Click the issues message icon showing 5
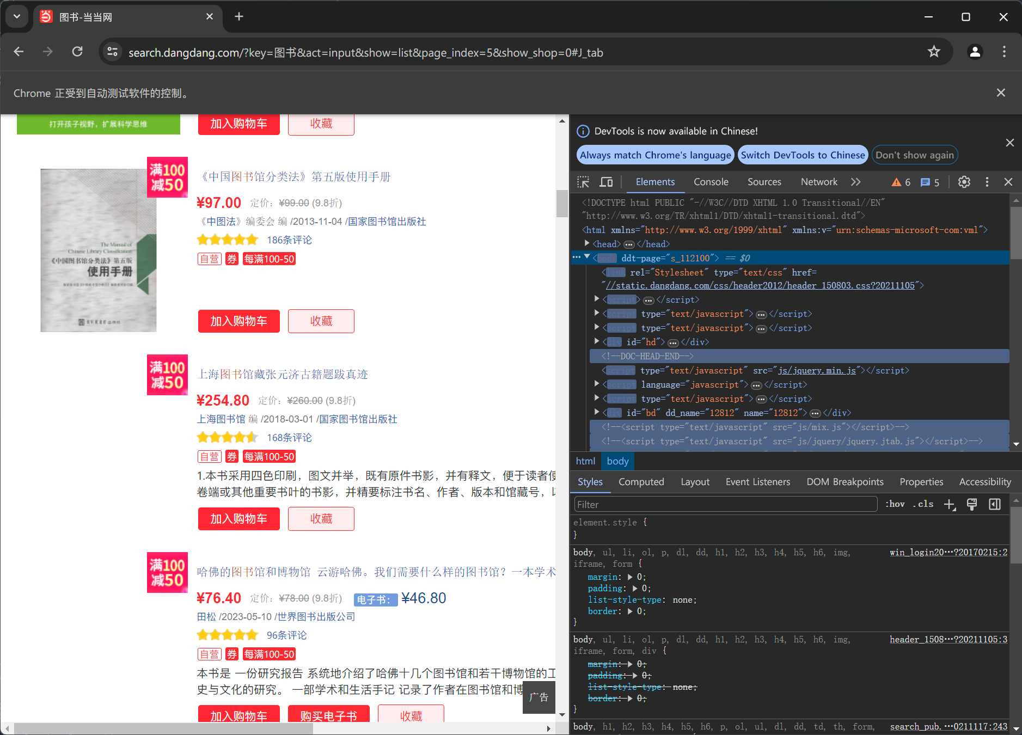Viewport: 1022px width, 735px height. click(x=930, y=182)
